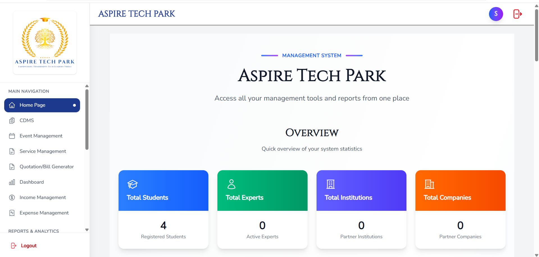Screen dimensions: 539x257
Task: Open Event Management via its calendar icon
Action: click(x=12, y=136)
